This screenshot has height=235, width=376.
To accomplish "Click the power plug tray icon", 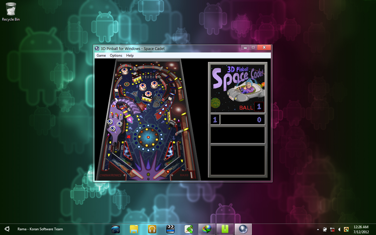I will 325,229.
